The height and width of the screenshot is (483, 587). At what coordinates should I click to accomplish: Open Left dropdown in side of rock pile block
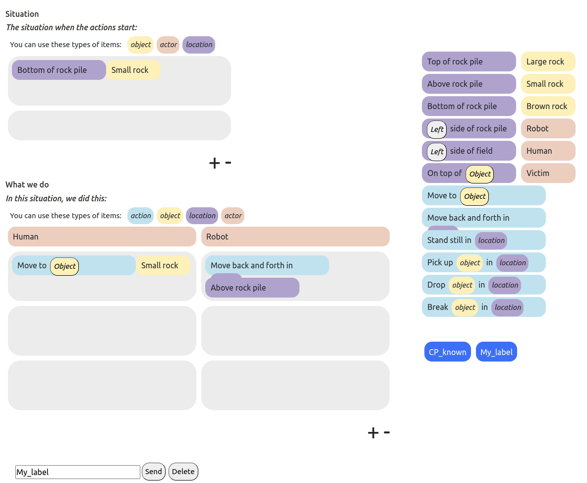[x=437, y=129]
